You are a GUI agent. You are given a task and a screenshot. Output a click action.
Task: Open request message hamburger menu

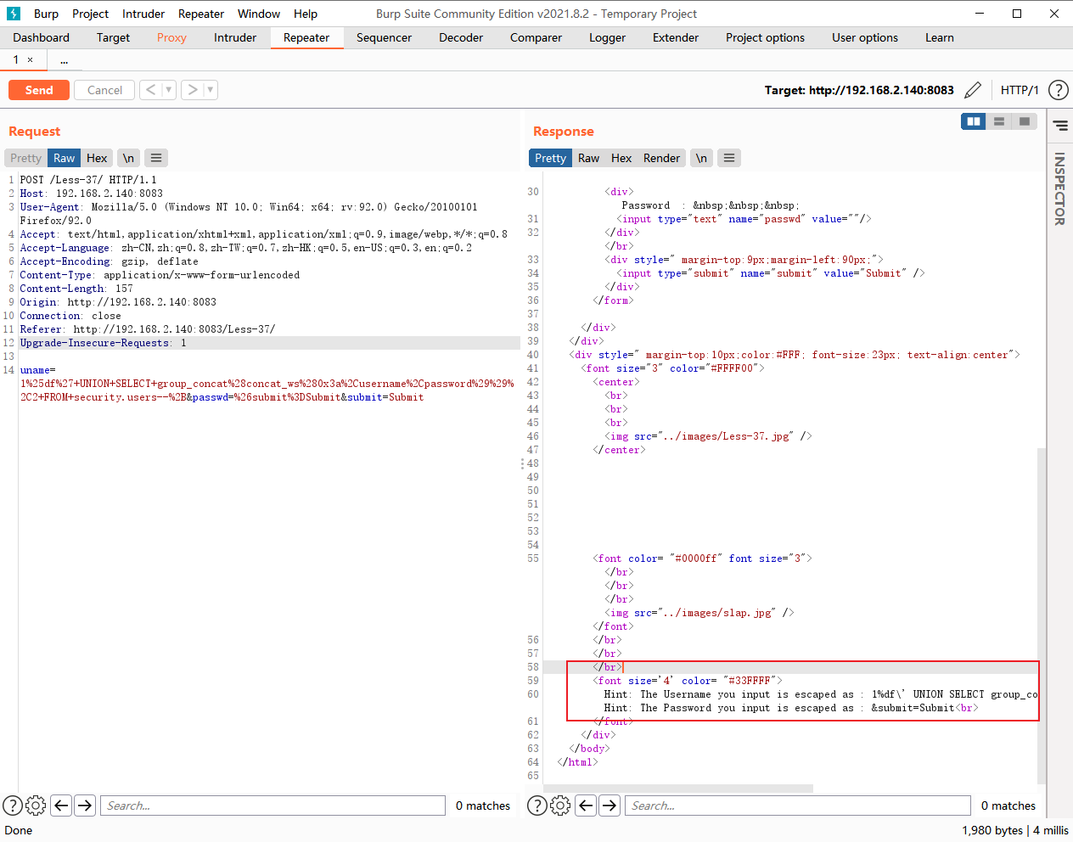(156, 158)
